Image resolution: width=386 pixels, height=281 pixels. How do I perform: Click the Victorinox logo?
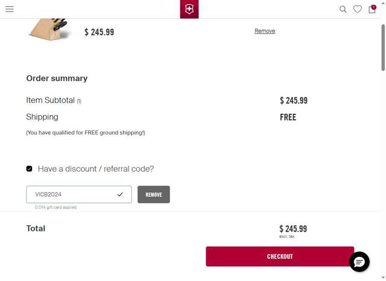coord(189,9)
